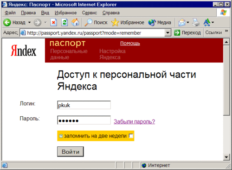The height and width of the screenshot is (170, 232).
Task: Click the green Back arrow icon
Action: [7, 23]
